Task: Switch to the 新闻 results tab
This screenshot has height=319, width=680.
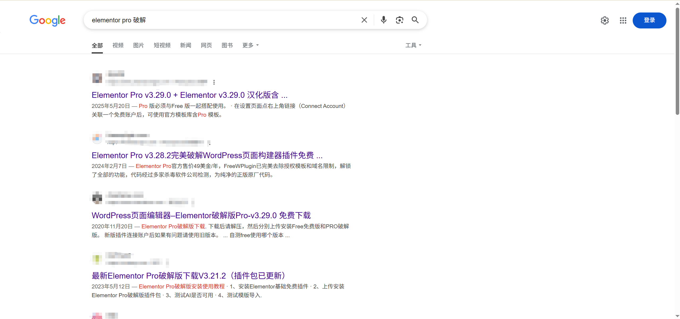Action: 185,45
